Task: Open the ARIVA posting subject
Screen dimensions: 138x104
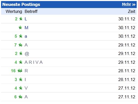Action: pos(34,62)
